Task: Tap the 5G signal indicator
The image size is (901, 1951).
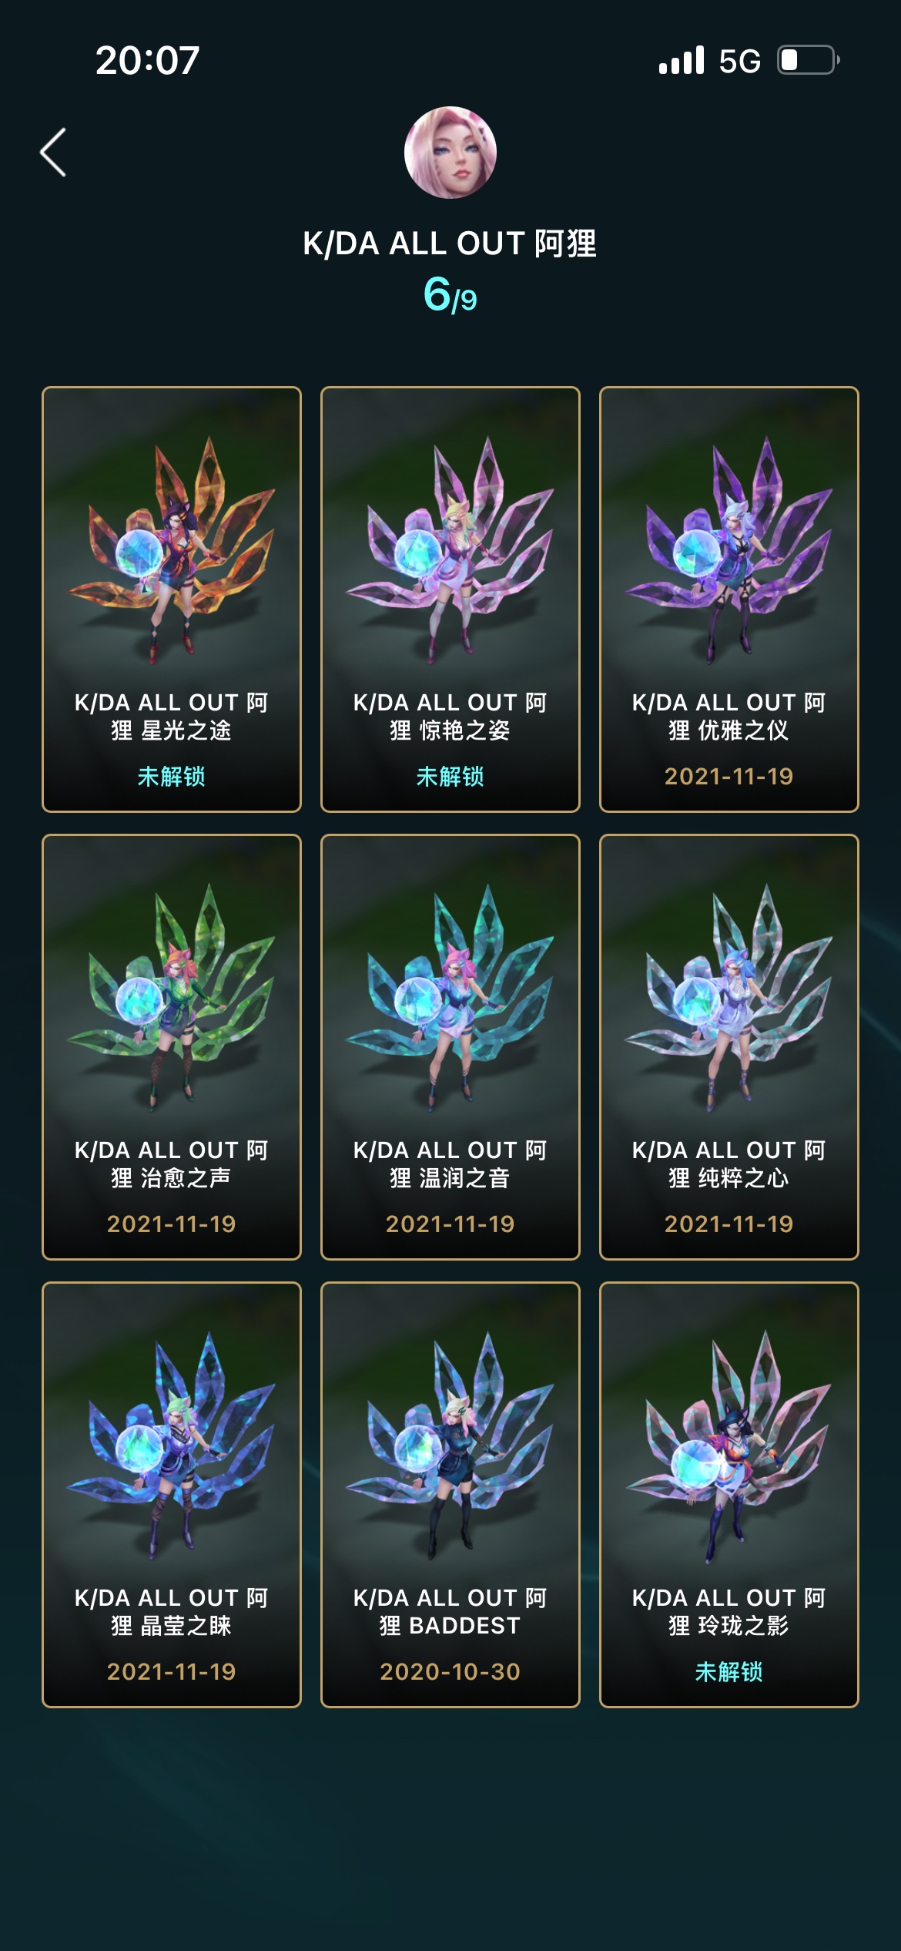Action: pyautogui.click(x=739, y=61)
